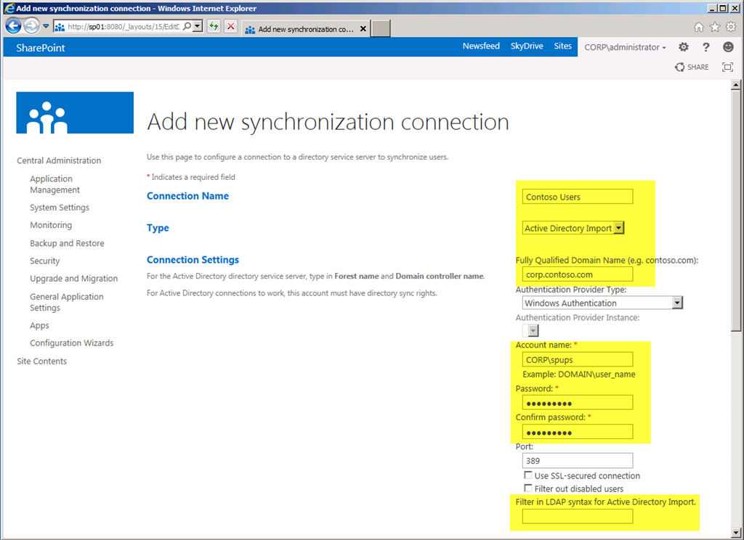
Task: Open the Active Directory Import type dropdown
Action: pos(618,228)
